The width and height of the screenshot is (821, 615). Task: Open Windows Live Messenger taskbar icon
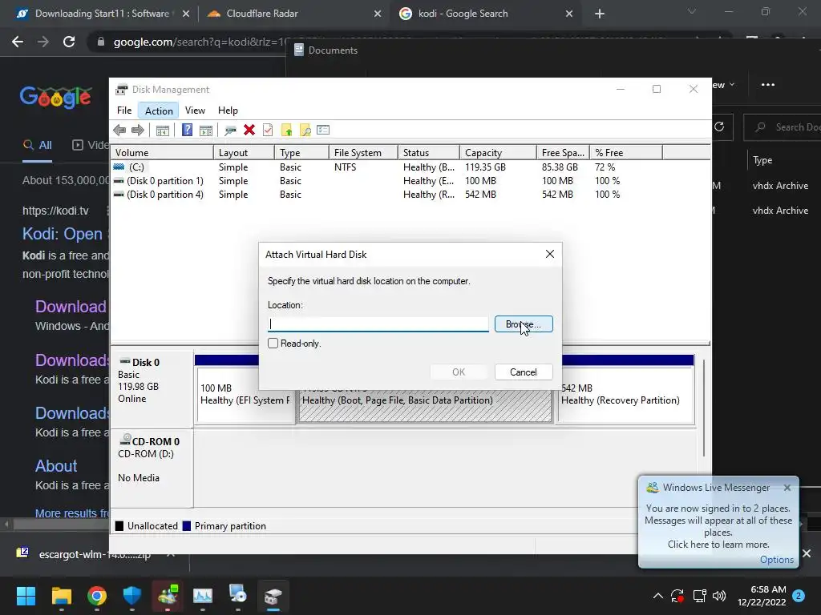[x=168, y=596]
